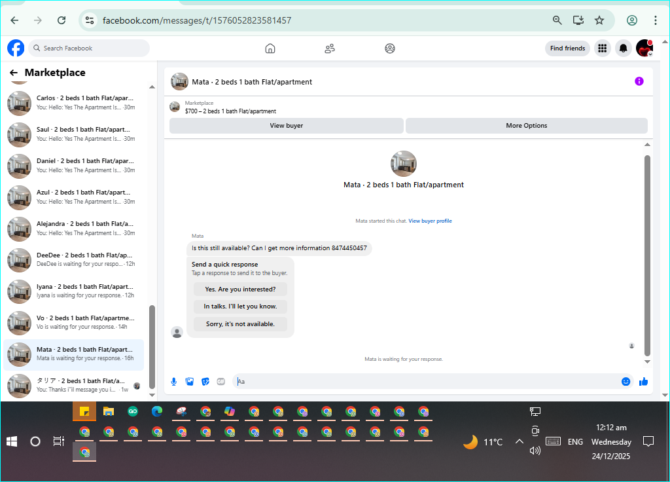Show hidden tray icons chevron
Screen dimensions: 670x482
click(x=519, y=441)
